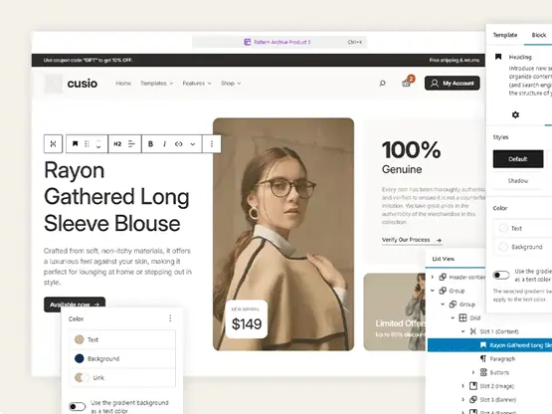This screenshot has width=552, height=414.
Task: Open the more formatting chevron in block toolbar
Action: tap(193, 143)
